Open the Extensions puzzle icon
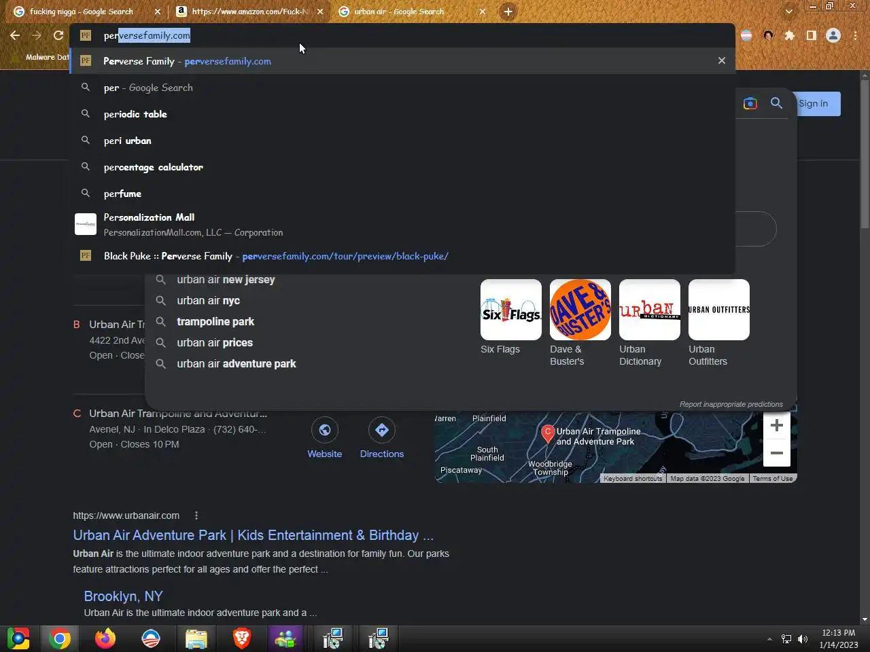The image size is (870, 652). (790, 35)
